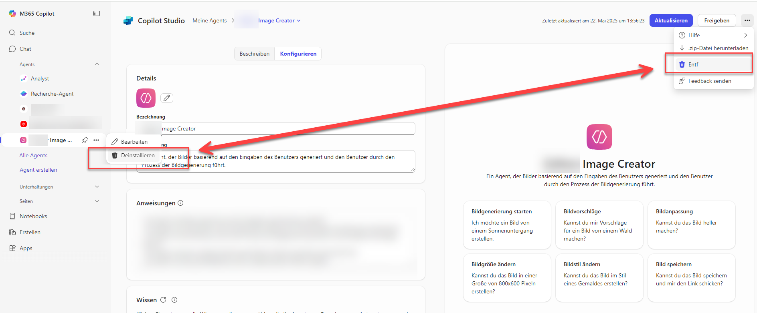Open the Image Creator breadcrumb dropdown
The height and width of the screenshot is (313, 757).
[279, 20]
